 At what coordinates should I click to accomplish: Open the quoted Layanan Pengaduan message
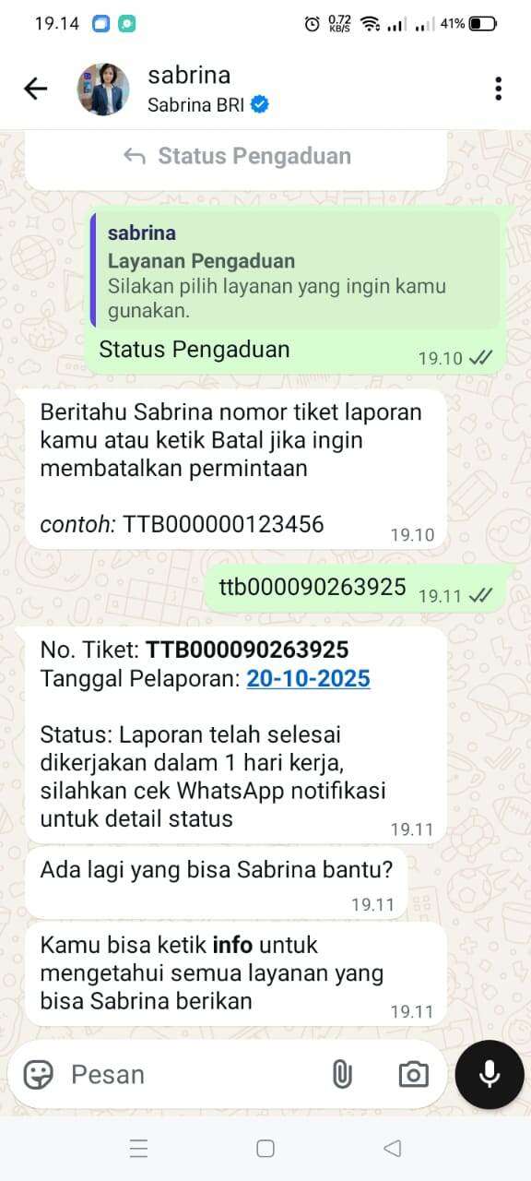coord(295,270)
